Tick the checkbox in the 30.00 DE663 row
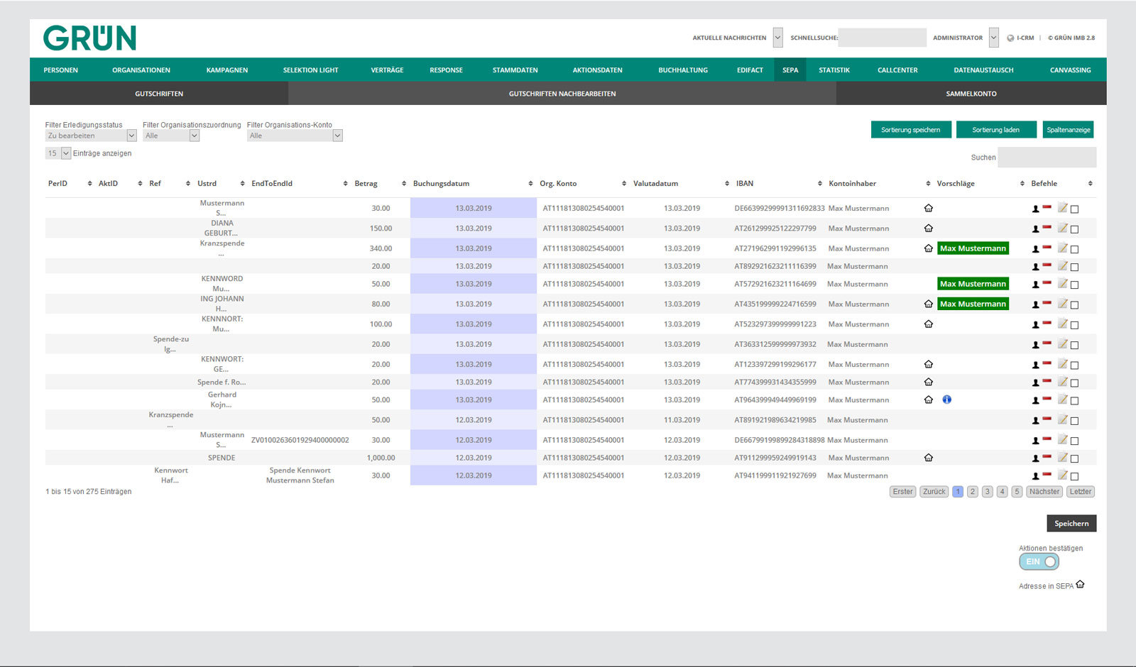 point(1074,209)
